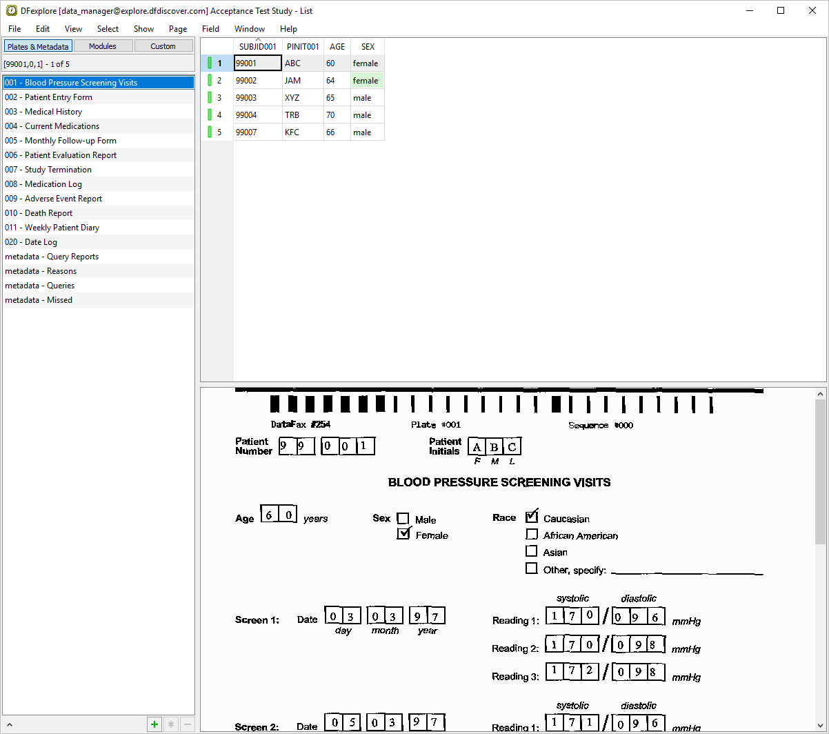Click the DFexplore app icon in title bar
Image resolution: width=829 pixels, height=734 pixels.
12,10
